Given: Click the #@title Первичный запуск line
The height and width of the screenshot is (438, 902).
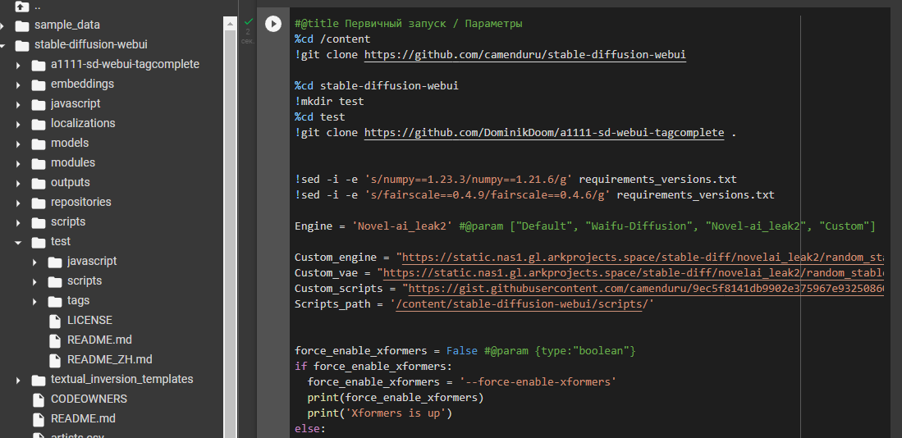Looking at the screenshot, I should 409,24.
